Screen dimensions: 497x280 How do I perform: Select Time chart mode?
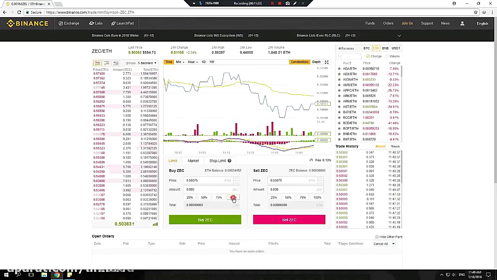point(169,62)
